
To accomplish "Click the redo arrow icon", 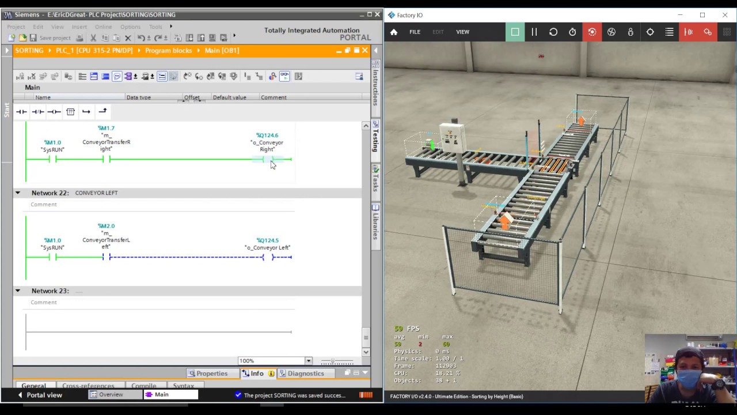I will [x=157, y=37].
